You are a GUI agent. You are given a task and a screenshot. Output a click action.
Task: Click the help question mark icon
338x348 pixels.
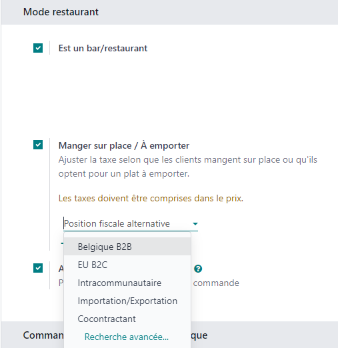pos(198,269)
